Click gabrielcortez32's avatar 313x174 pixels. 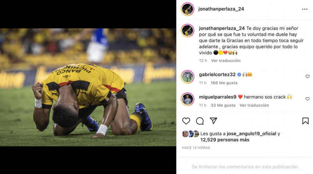click(187, 76)
